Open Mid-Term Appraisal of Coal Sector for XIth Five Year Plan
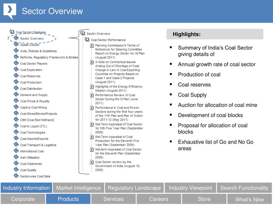This screenshot has width=273, height=205. (x=119, y=128)
